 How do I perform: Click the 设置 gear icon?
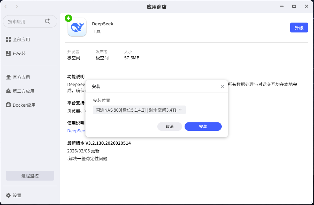(8, 195)
